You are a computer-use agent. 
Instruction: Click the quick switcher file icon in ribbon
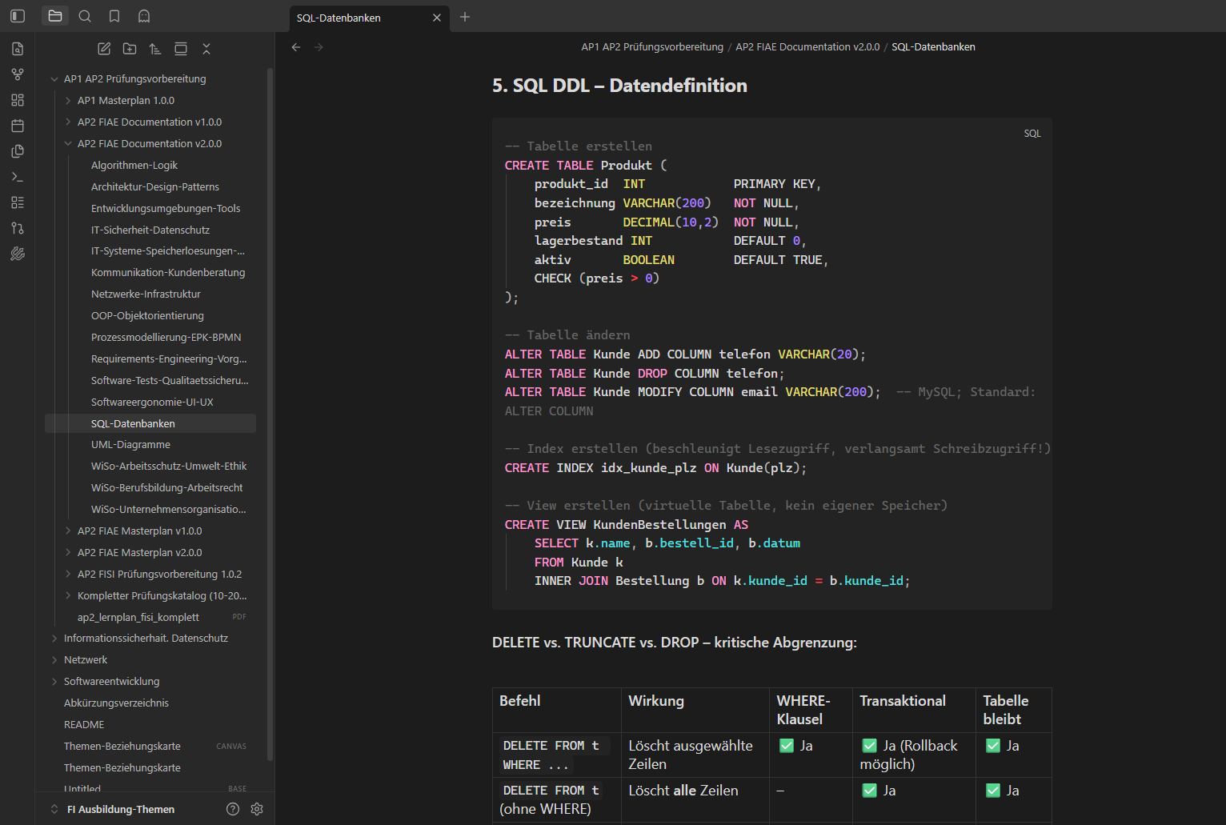point(18,49)
